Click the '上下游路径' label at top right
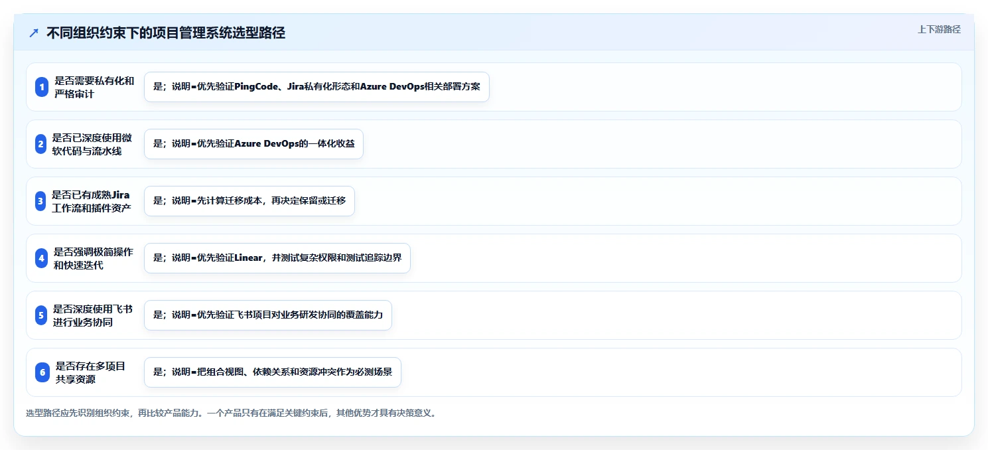Screen dimensions: 988x450 939,29
